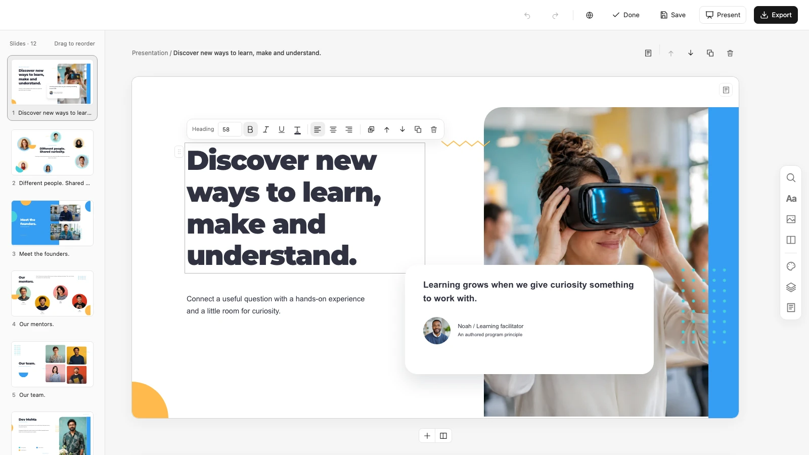The width and height of the screenshot is (809, 455).
Task: Open typography Aa panel
Action: pyautogui.click(x=791, y=199)
